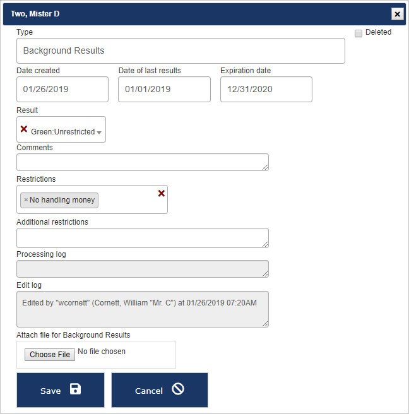Remove the "No handling money" restriction tag
The height and width of the screenshot is (414, 409).
tap(26, 200)
